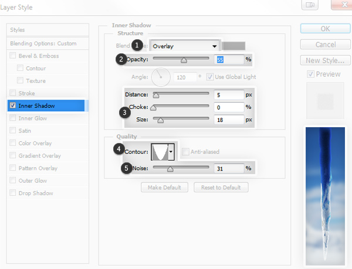Enable the Bevel & Emboss checkbox
The image size is (352, 269).
coord(13,56)
